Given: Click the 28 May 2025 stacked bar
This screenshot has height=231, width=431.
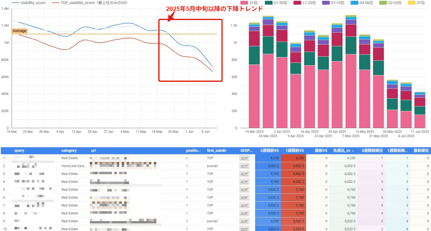Looking at the screenshot, I should [392, 104].
